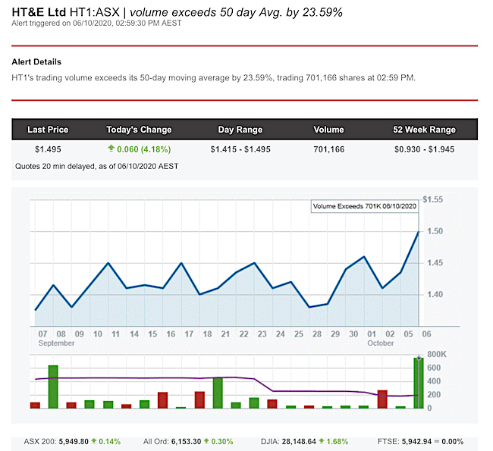Click the $1.55 price axis label

pyautogui.click(x=432, y=199)
